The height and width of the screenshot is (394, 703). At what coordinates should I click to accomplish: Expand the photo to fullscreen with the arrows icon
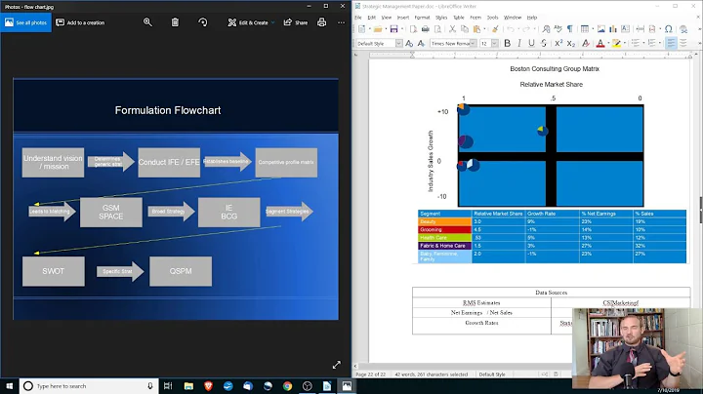336,365
